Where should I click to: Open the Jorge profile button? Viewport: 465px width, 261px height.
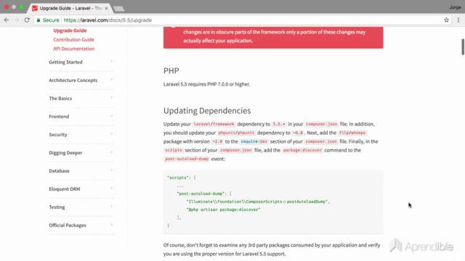455,7
